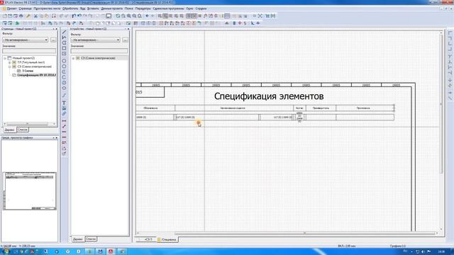Click the Спецификация элементов title text
454x255 pixels.
269,96
